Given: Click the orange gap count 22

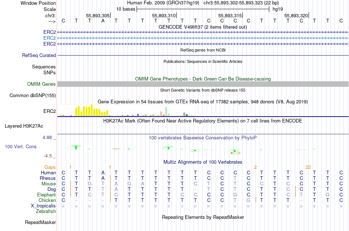Looking at the screenshot, I should 308,167.
